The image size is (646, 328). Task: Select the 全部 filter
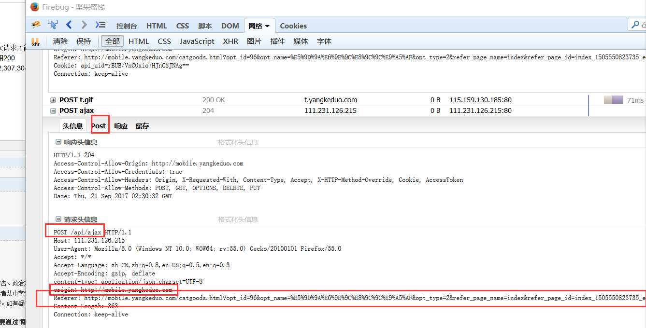(112, 41)
